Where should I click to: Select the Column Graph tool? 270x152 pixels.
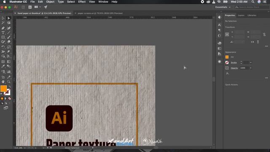tap(8, 71)
